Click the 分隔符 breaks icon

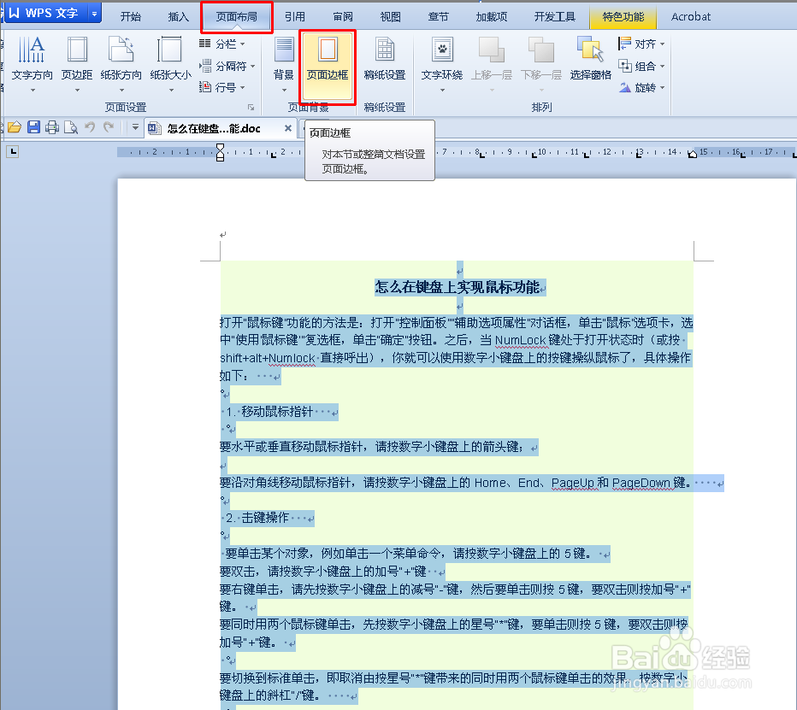click(x=205, y=66)
